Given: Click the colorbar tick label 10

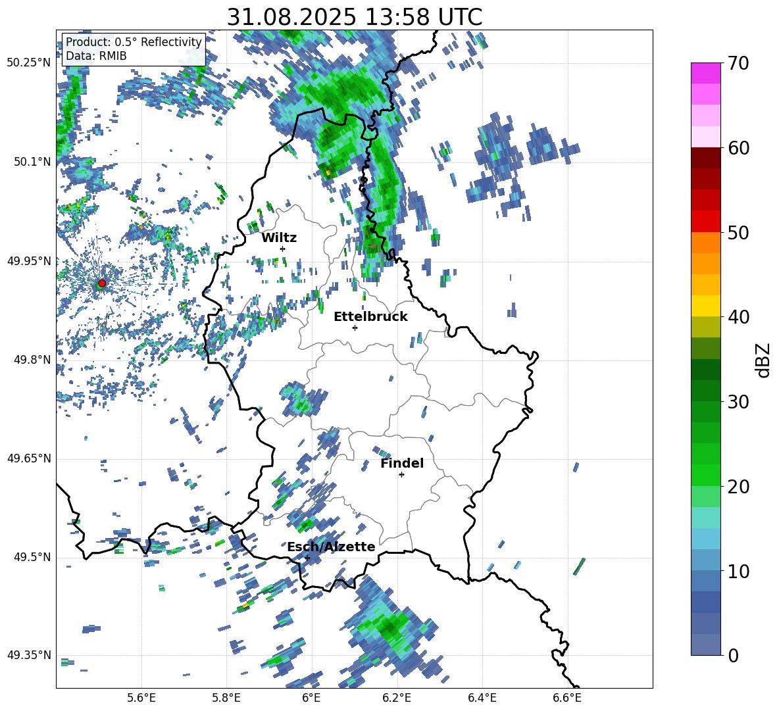Looking at the screenshot, I should 738,572.
